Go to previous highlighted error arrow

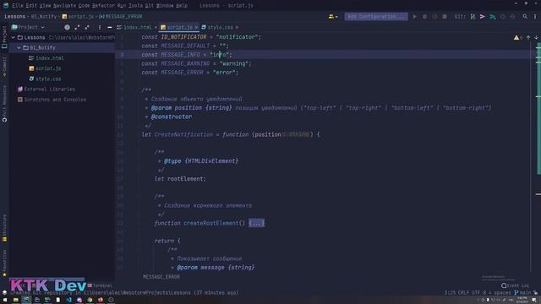pos(528,37)
